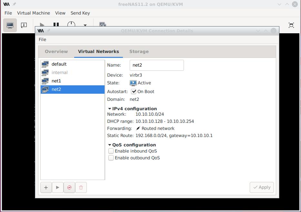Image resolution: width=301 pixels, height=212 pixels.
Task: Collapse the IPv4 configuration section
Action: click(x=110, y=109)
